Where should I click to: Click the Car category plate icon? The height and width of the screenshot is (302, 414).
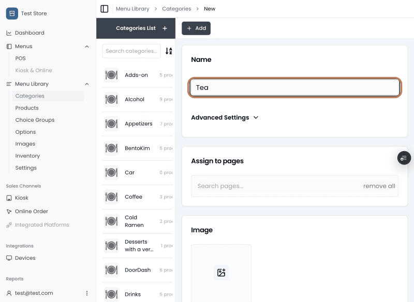pos(111,172)
